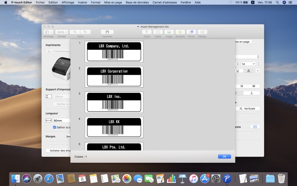
Task: Click the stepper left of the size 14 field
Action: point(238,64)
